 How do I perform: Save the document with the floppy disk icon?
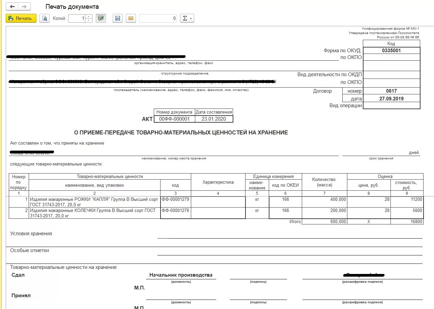[x=117, y=18]
